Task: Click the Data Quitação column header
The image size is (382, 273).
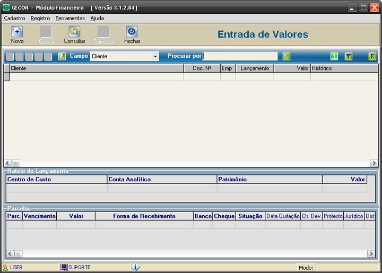Action: coord(283,216)
